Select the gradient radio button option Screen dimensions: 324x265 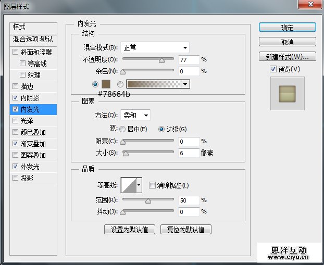(121, 84)
